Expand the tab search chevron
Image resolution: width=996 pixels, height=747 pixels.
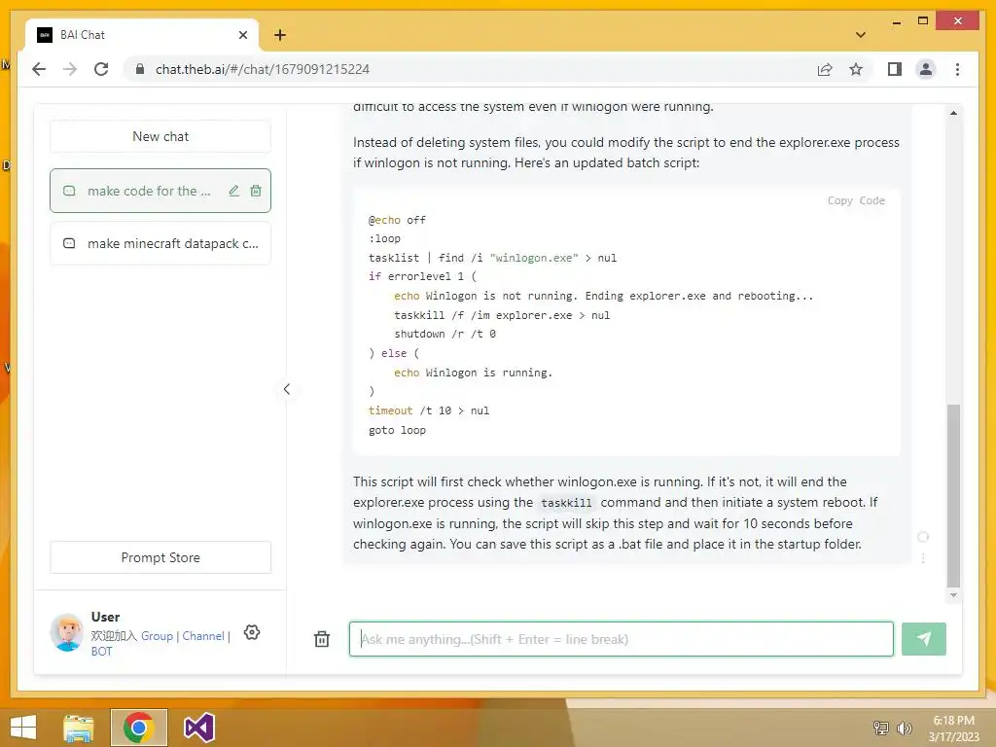(x=861, y=35)
